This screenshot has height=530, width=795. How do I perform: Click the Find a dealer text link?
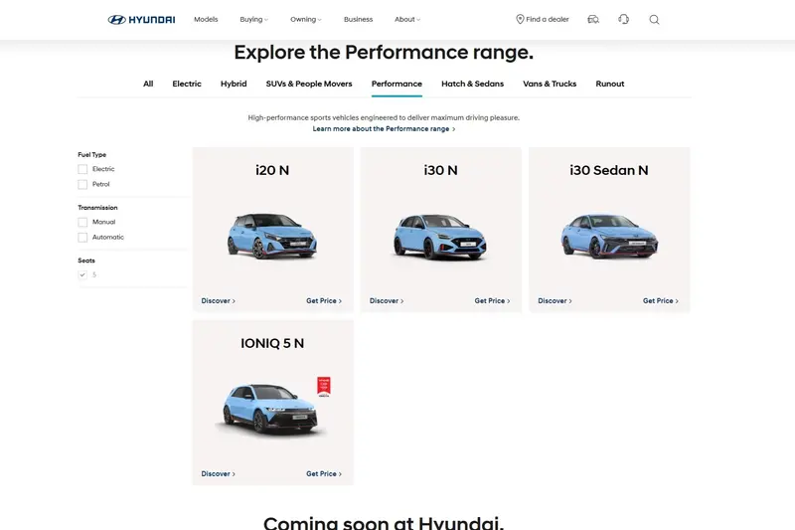coord(548,19)
